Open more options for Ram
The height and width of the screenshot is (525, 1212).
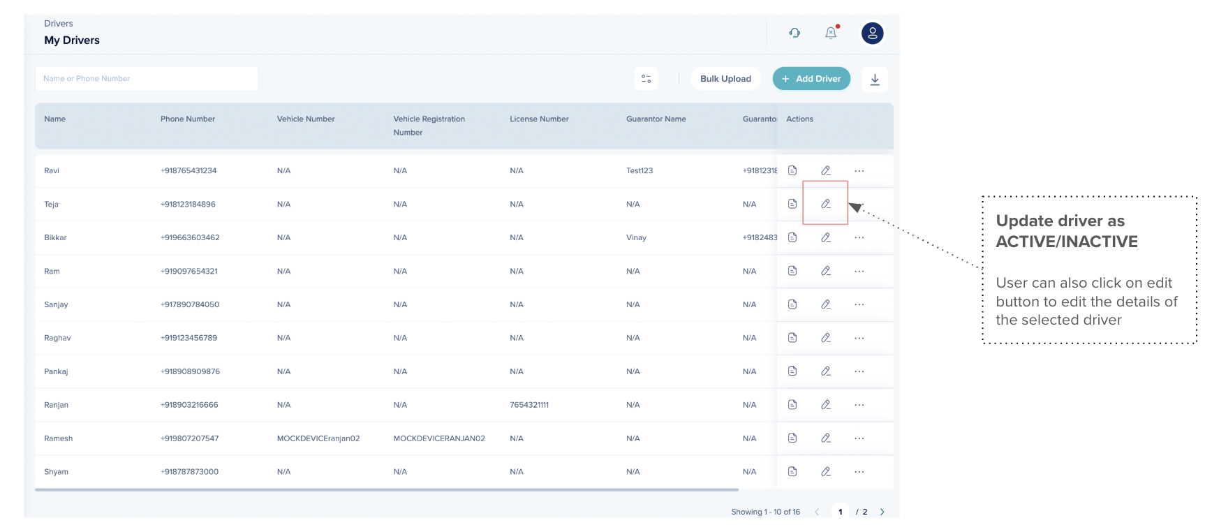859,271
